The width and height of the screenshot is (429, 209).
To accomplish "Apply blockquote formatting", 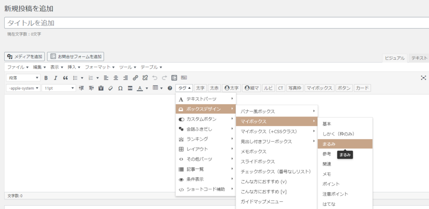I will (65, 78).
